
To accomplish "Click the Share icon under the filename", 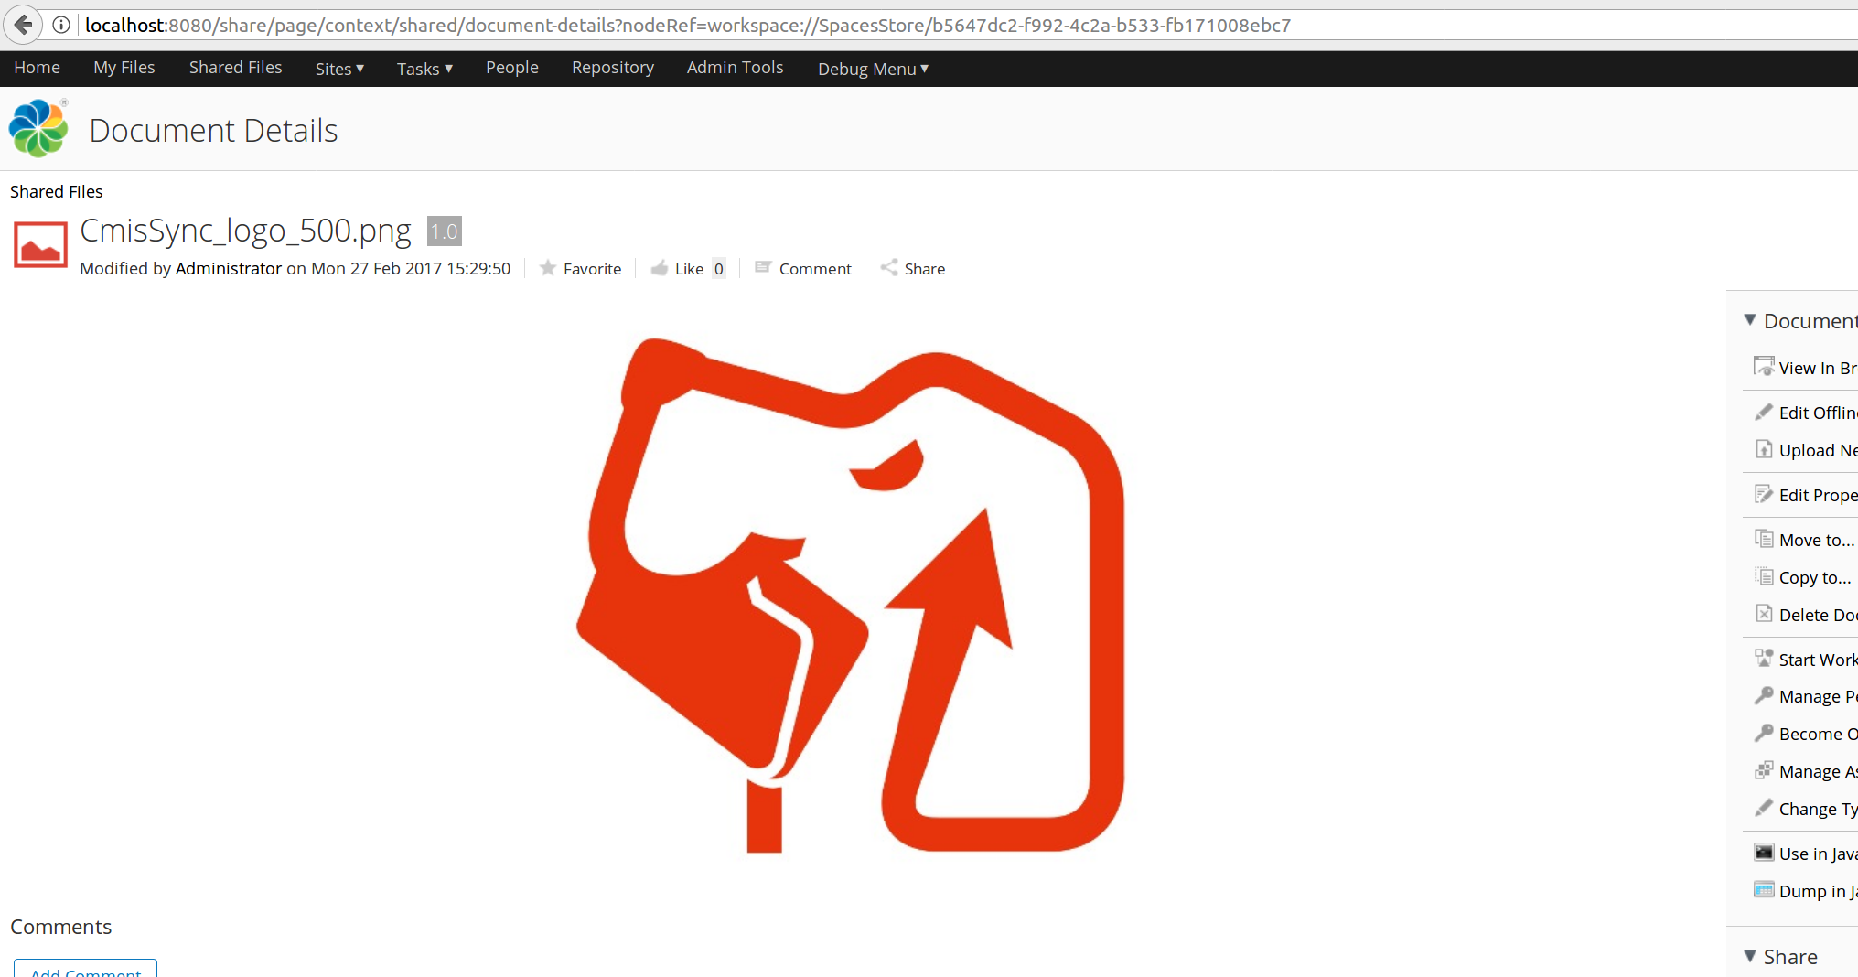I will pos(888,267).
